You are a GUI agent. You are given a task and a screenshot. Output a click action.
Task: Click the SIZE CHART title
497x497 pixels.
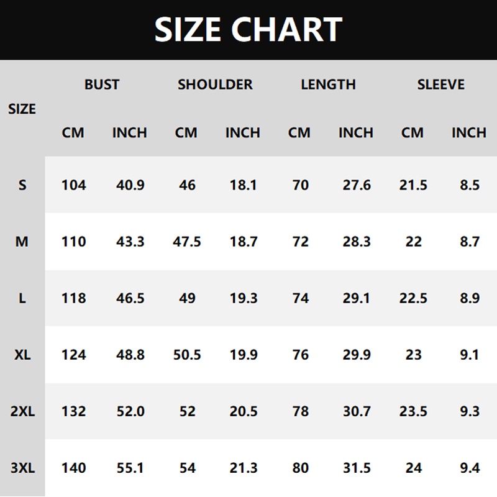tap(248, 29)
